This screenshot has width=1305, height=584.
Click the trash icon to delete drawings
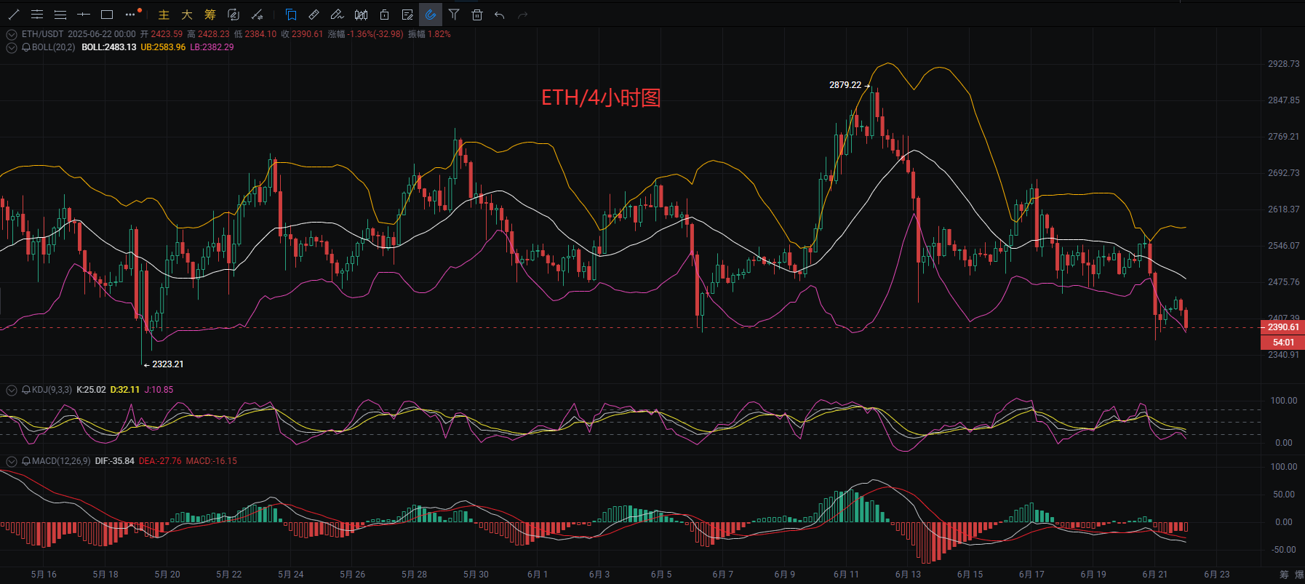tap(477, 15)
